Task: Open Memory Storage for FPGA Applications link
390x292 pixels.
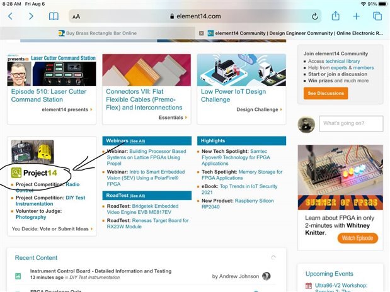Action: (242, 175)
